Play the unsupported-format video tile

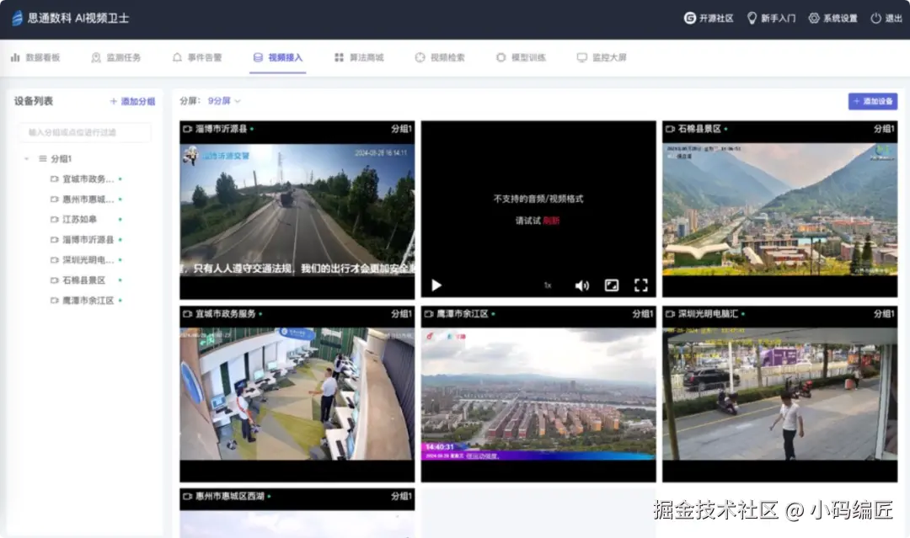[x=436, y=285]
